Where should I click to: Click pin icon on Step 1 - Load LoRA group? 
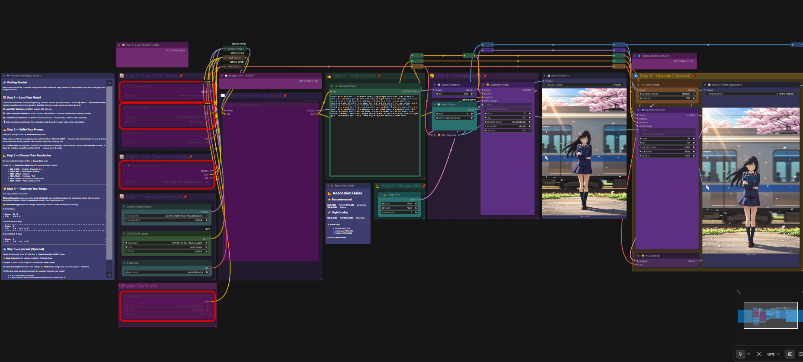(x=285, y=95)
